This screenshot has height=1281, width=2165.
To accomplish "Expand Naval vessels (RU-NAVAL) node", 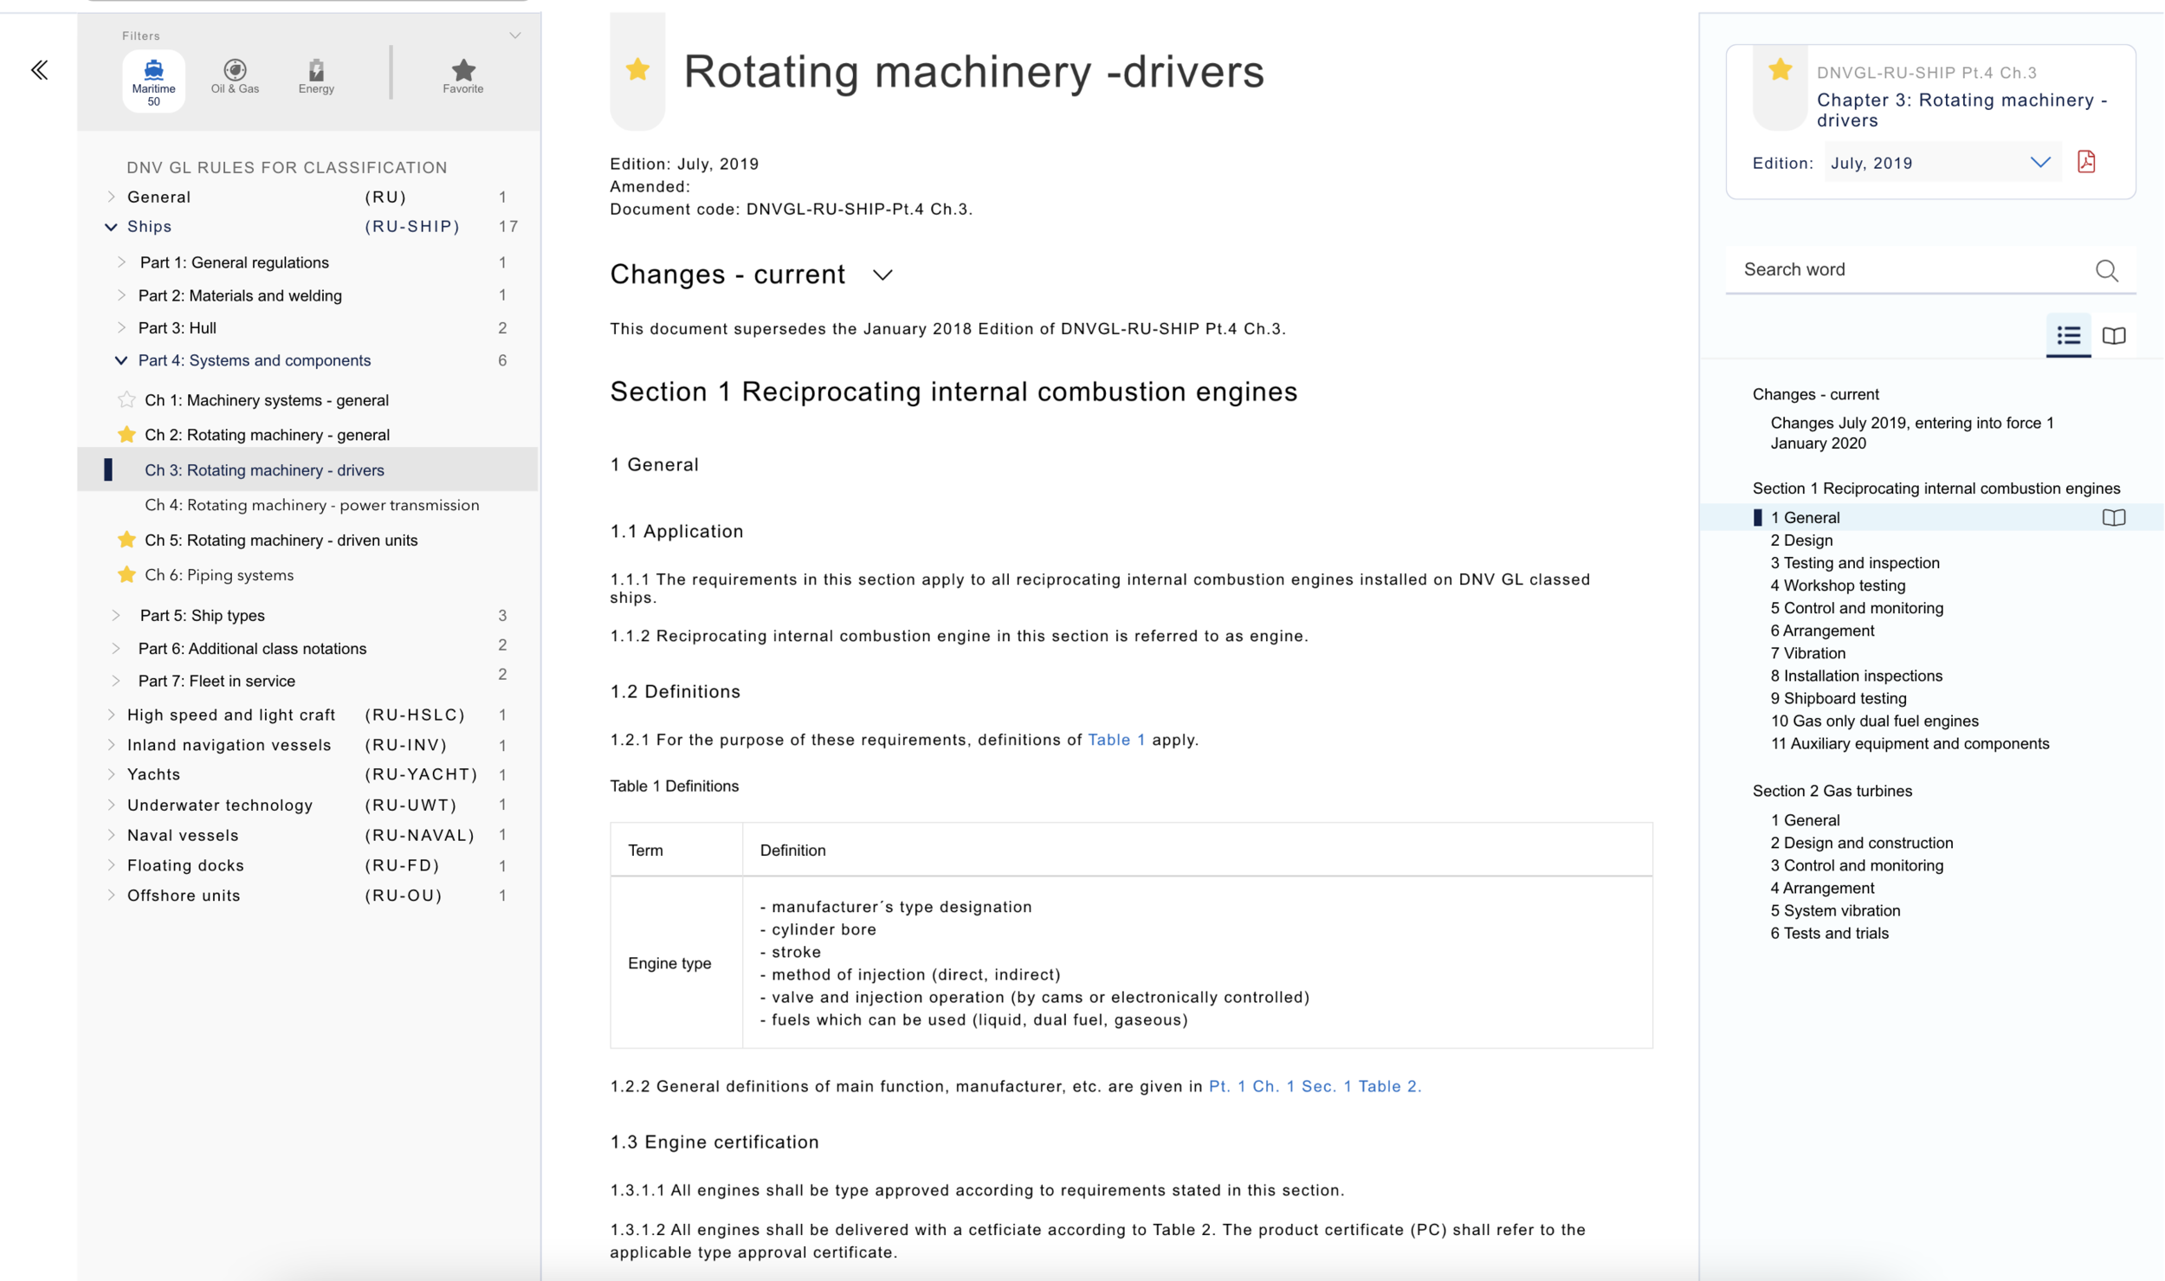I will pyautogui.click(x=111, y=835).
